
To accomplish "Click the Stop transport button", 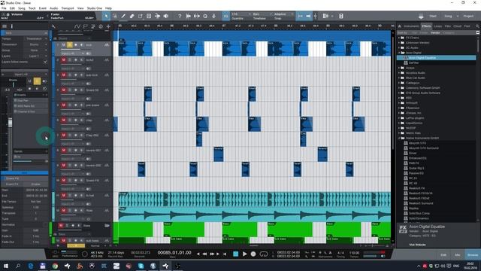I will [235, 254].
